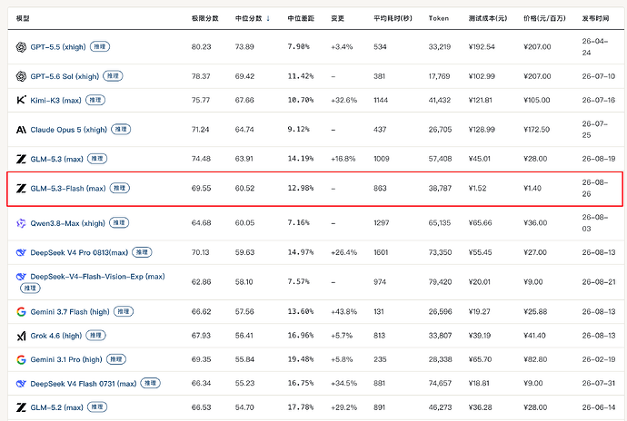Viewport: 627px width, 421px height.
Task: Sort by the Token column header
Action: point(439,18)
